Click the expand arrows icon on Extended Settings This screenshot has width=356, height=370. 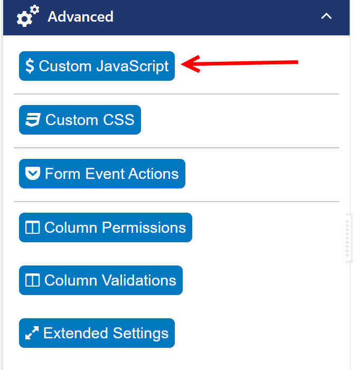(x=32, y=333)
